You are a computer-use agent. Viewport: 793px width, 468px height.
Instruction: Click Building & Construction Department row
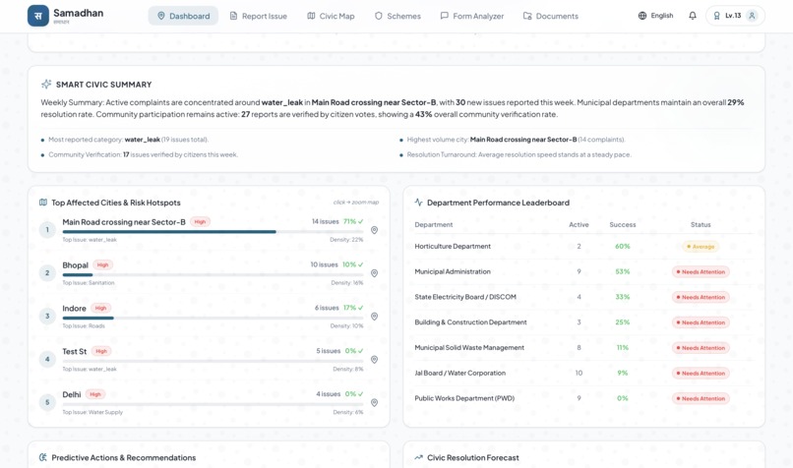583,322
